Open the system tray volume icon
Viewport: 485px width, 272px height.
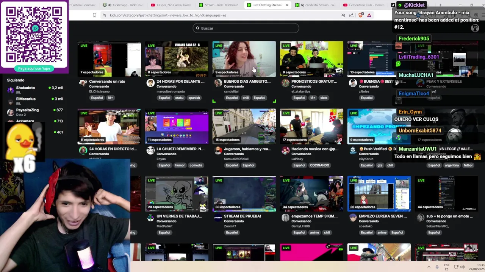462,267
